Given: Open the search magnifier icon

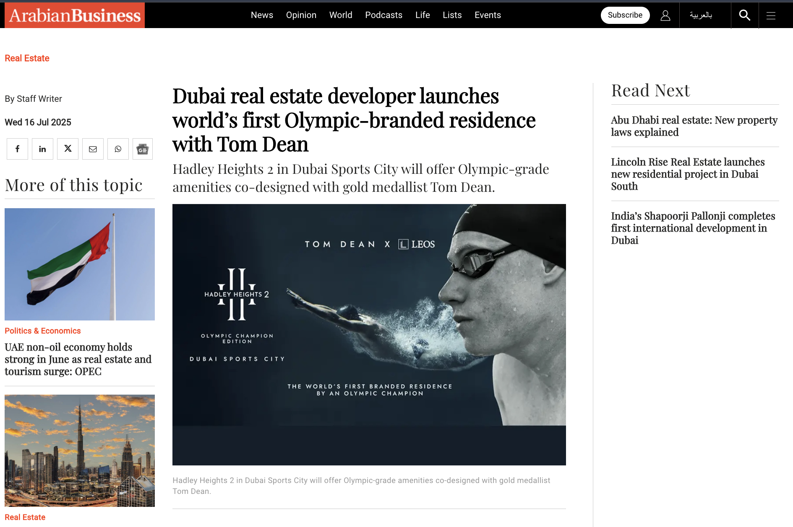Looking at the screenshot, I should click(x=745, y=15).
